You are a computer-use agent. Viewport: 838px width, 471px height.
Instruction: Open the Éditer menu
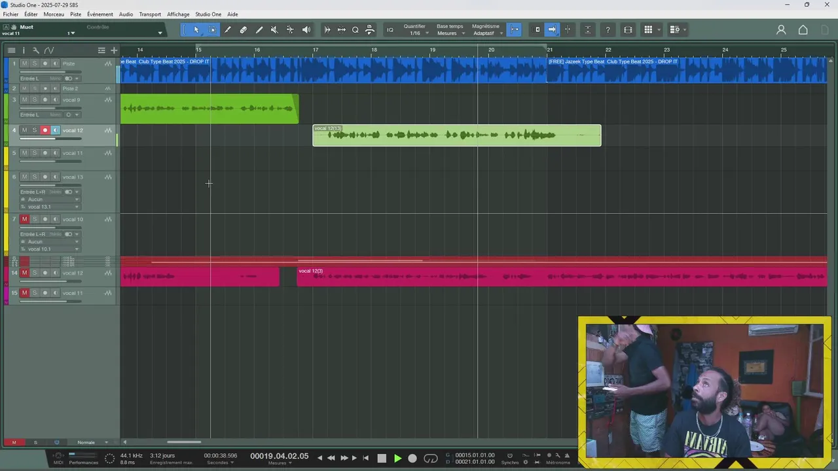[31, 14]
